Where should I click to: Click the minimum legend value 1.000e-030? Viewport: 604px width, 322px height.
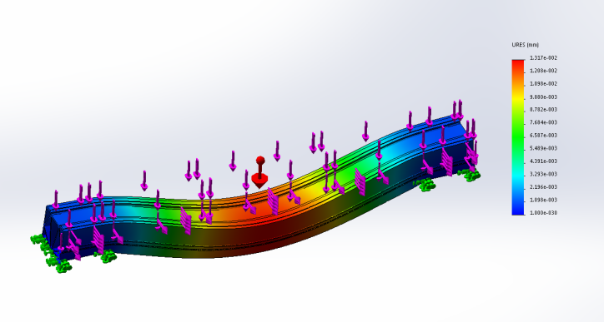(543, 213)
